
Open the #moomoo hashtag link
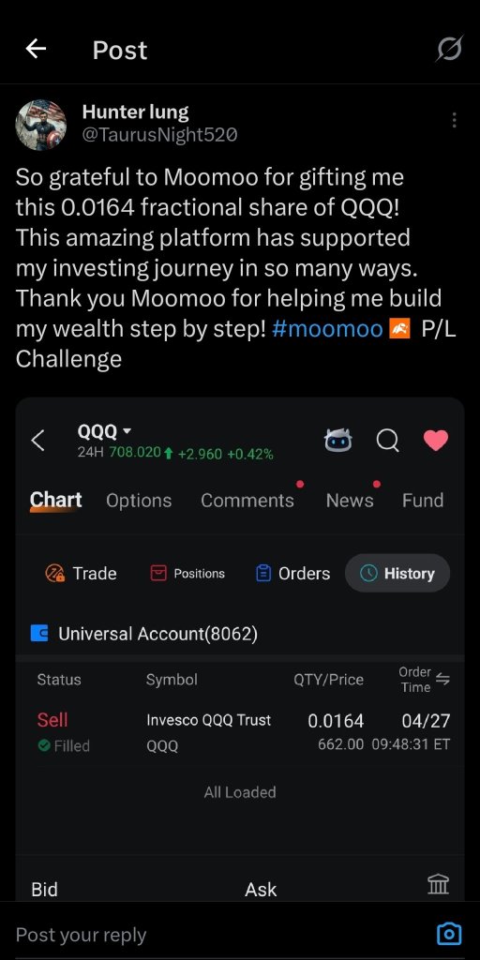click(x=327, y=329)
